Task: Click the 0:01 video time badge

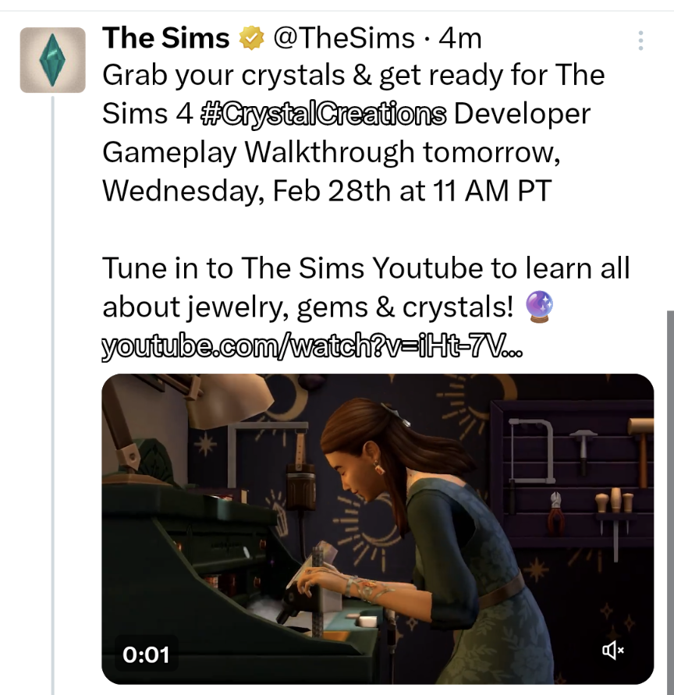Action: (146, 654)
